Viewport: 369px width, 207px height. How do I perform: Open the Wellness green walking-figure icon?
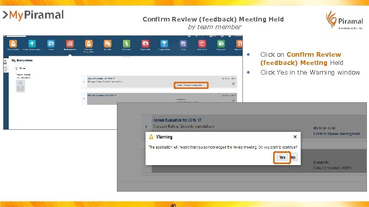pyautogui.click(x=127, y=43)
